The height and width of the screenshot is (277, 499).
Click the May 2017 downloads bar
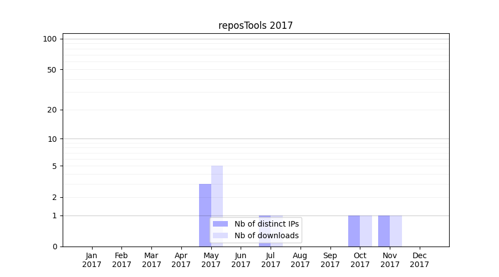217,191
